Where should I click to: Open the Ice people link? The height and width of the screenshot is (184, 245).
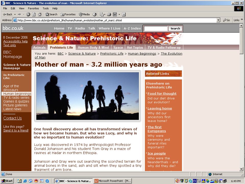[156, 154]
